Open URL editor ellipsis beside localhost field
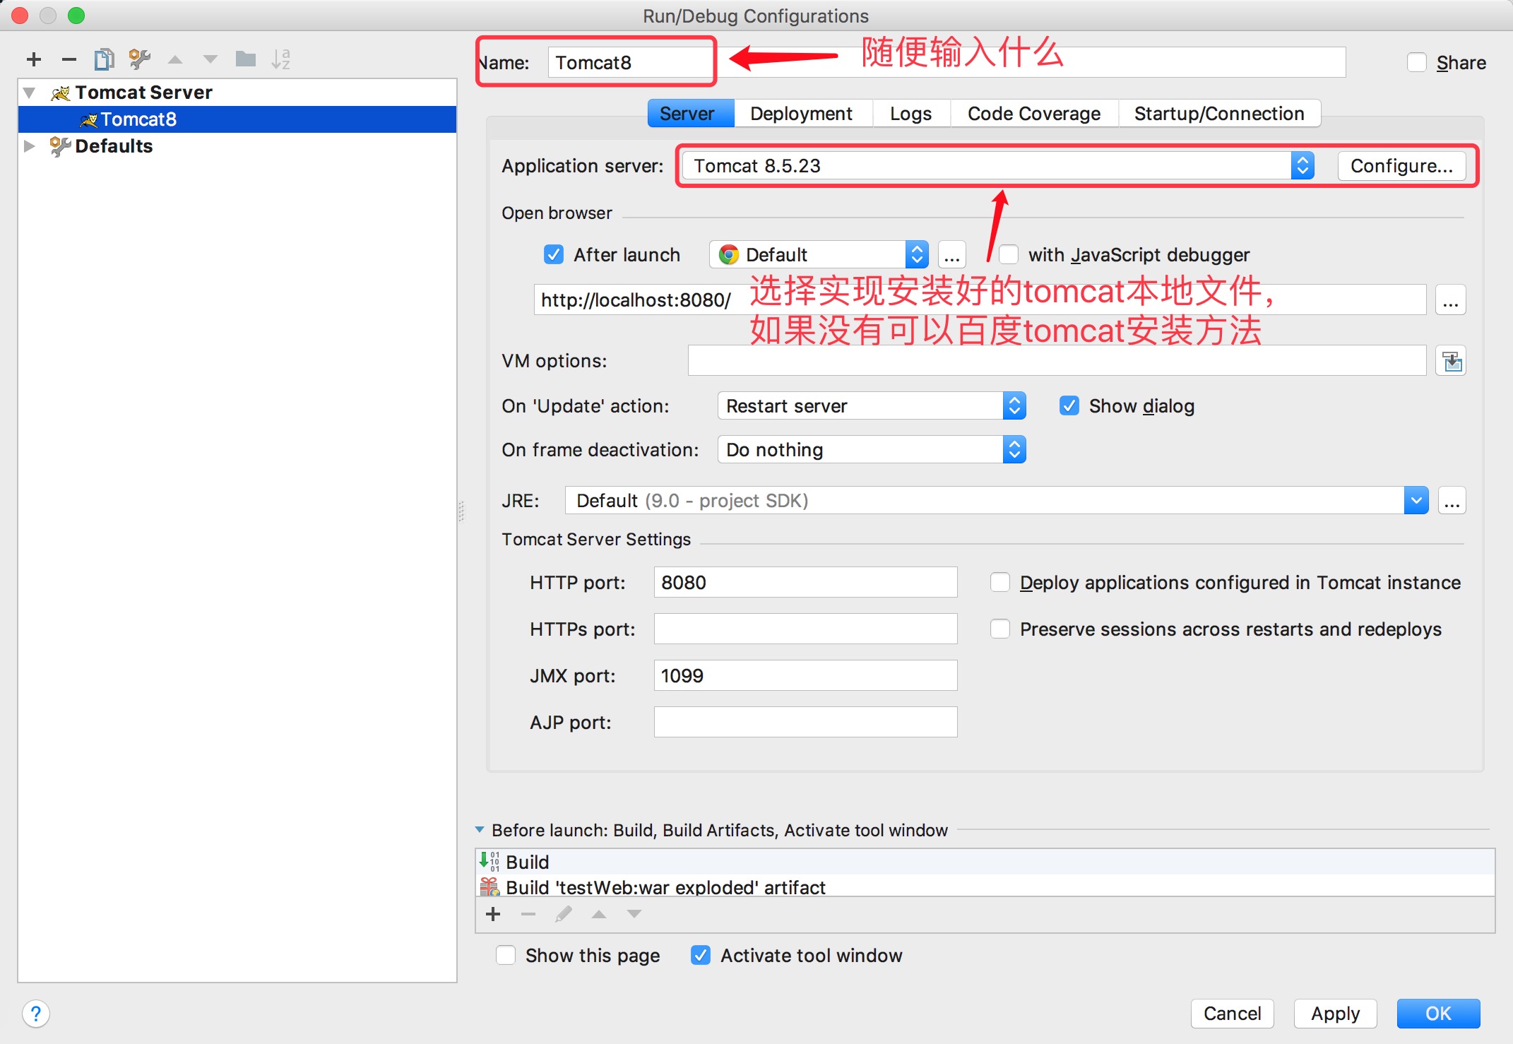The height and width of the screenshot is (1044, 1513). [x=1451, y=300]
